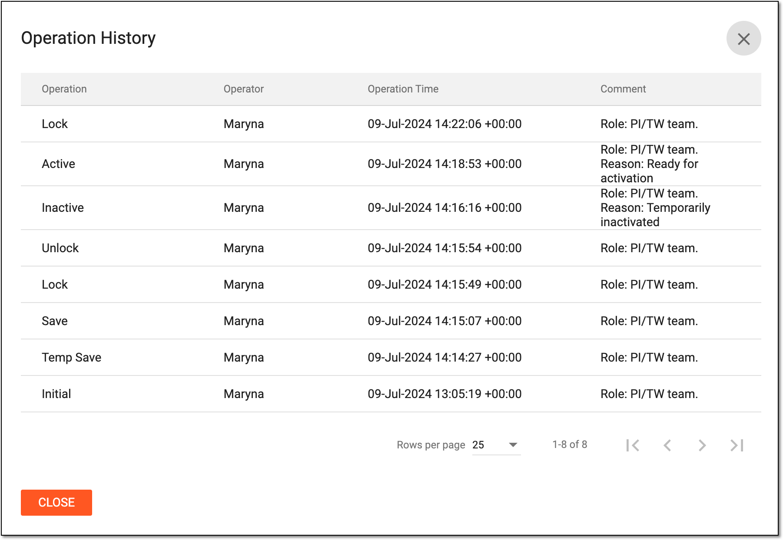
Task: Click timestamp 09-Jul-2024 14:15:07 +00:00
Action: click(x=445, y=321)
